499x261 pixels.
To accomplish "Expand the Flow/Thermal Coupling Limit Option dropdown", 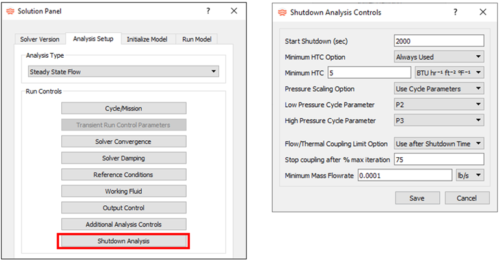I will [x=439, y=143].
